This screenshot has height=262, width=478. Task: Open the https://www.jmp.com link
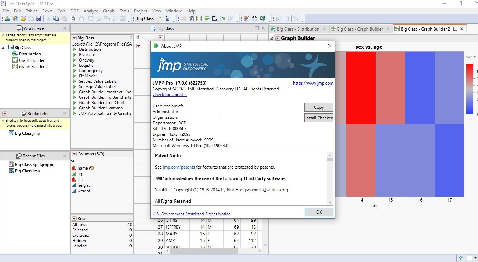click(313, 83)
